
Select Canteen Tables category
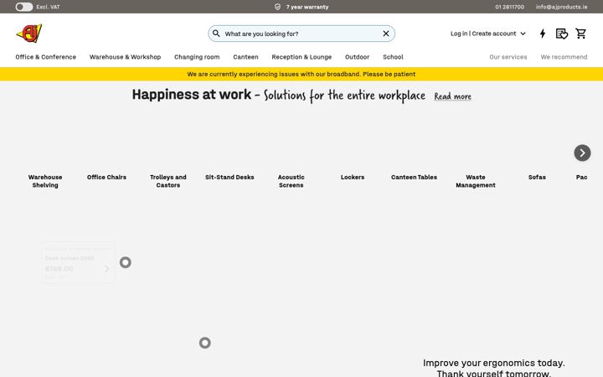tap(415, 177)
